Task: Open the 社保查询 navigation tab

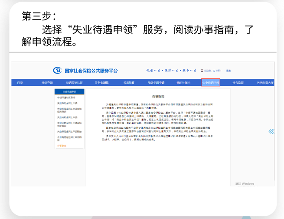Action: [x=47, y=82]
